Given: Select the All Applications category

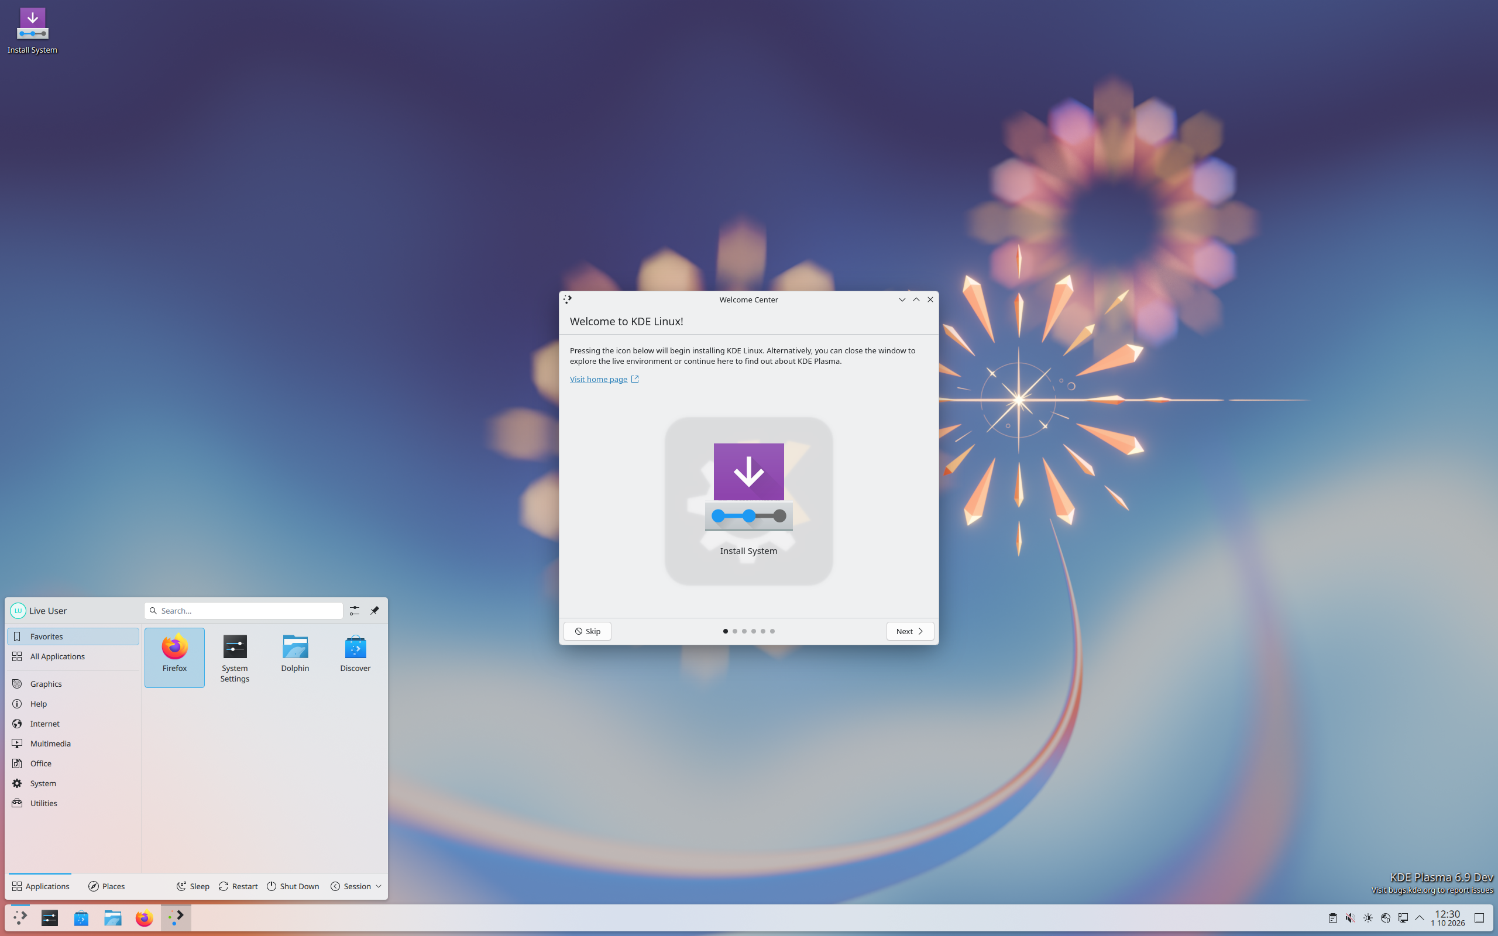Looking at the screenshot, I should click(73, 656).
